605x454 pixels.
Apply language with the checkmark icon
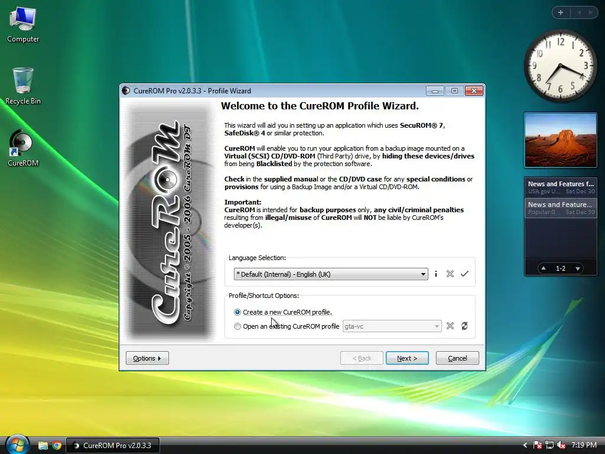(x=464, y=274)
